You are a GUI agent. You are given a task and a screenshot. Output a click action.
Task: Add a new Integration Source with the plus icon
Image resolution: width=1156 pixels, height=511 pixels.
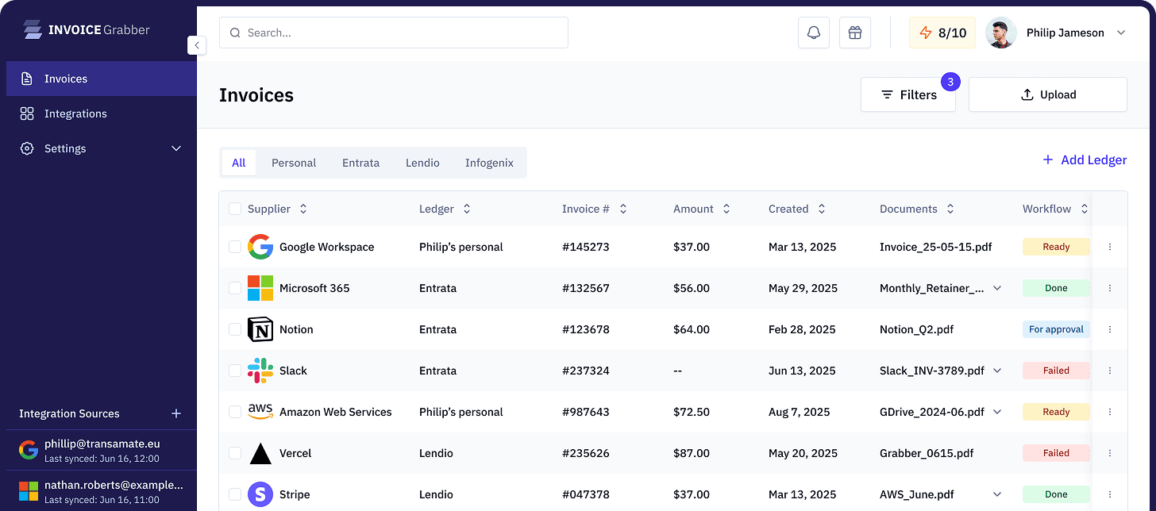pos(176,413)
